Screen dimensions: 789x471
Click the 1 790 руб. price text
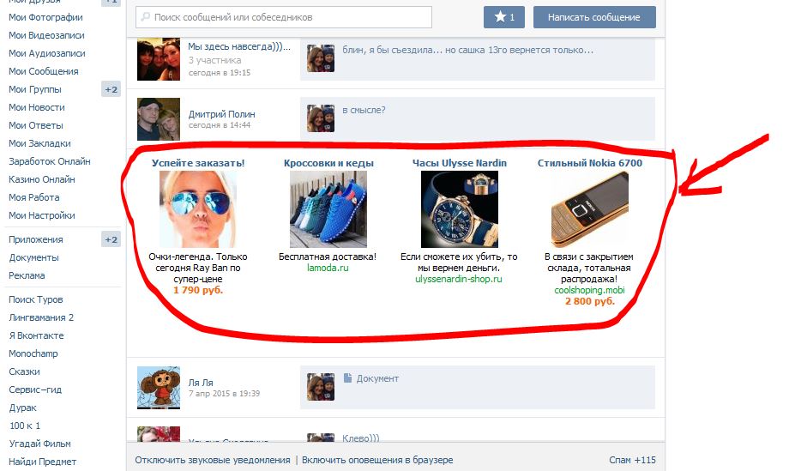pos(198,290)
